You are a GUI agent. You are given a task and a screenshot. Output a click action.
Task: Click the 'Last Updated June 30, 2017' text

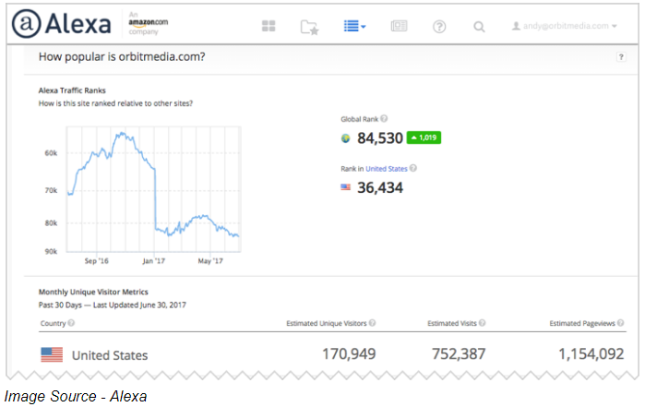[139, 305]
